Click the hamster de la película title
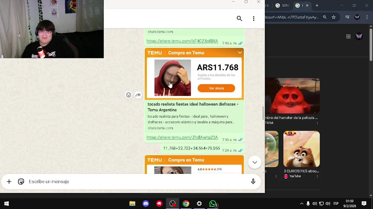Viewport: 373px width, 209px height. tap(291, 118)
